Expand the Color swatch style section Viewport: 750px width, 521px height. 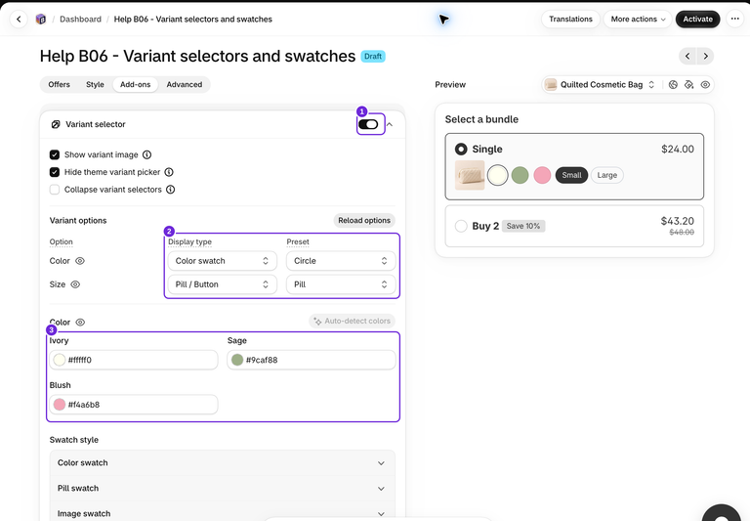click(x=223, y=463)
